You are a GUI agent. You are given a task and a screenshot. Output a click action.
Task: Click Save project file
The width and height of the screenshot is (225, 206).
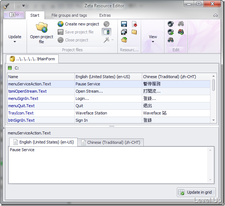[x=75, y=32]
